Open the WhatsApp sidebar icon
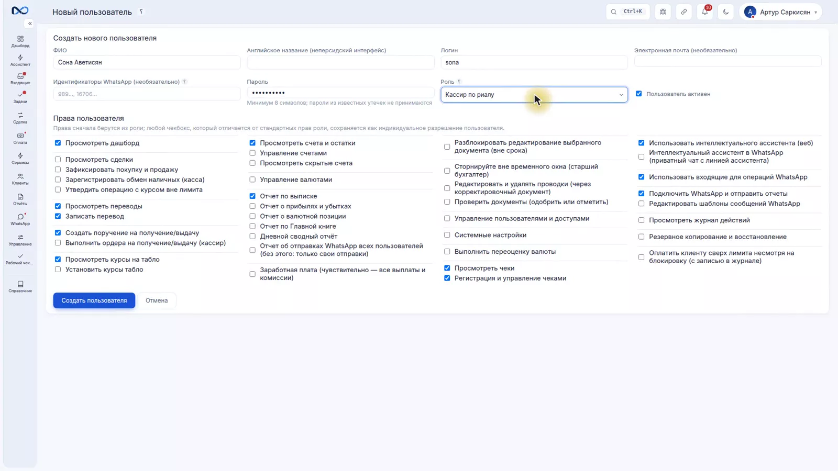Image resolution: width=838 pixels, height=471 pixels. [20, 219]
